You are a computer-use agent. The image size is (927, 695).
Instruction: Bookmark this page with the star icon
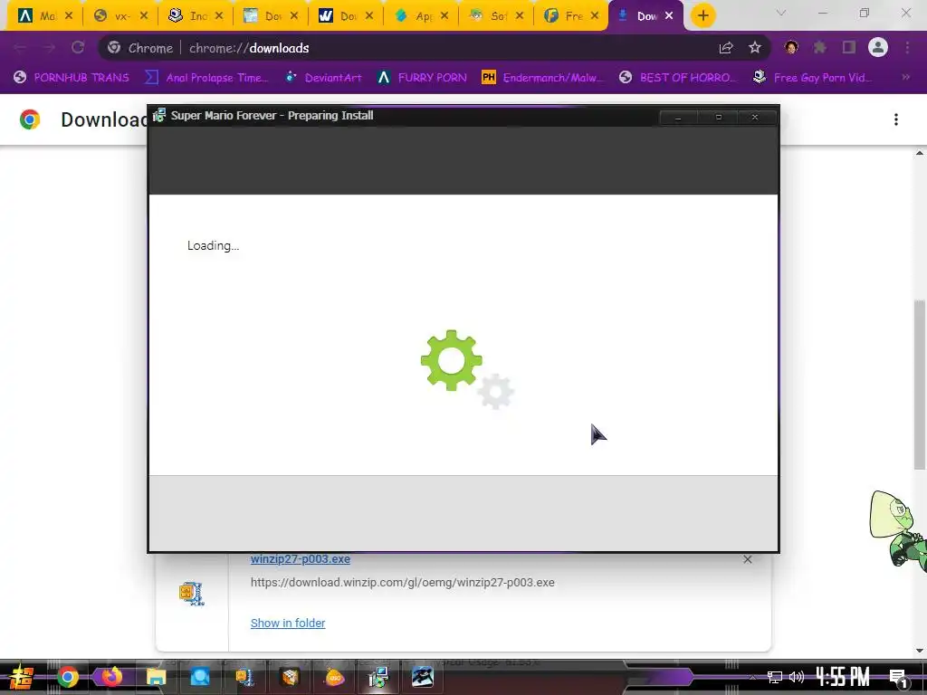755,47
